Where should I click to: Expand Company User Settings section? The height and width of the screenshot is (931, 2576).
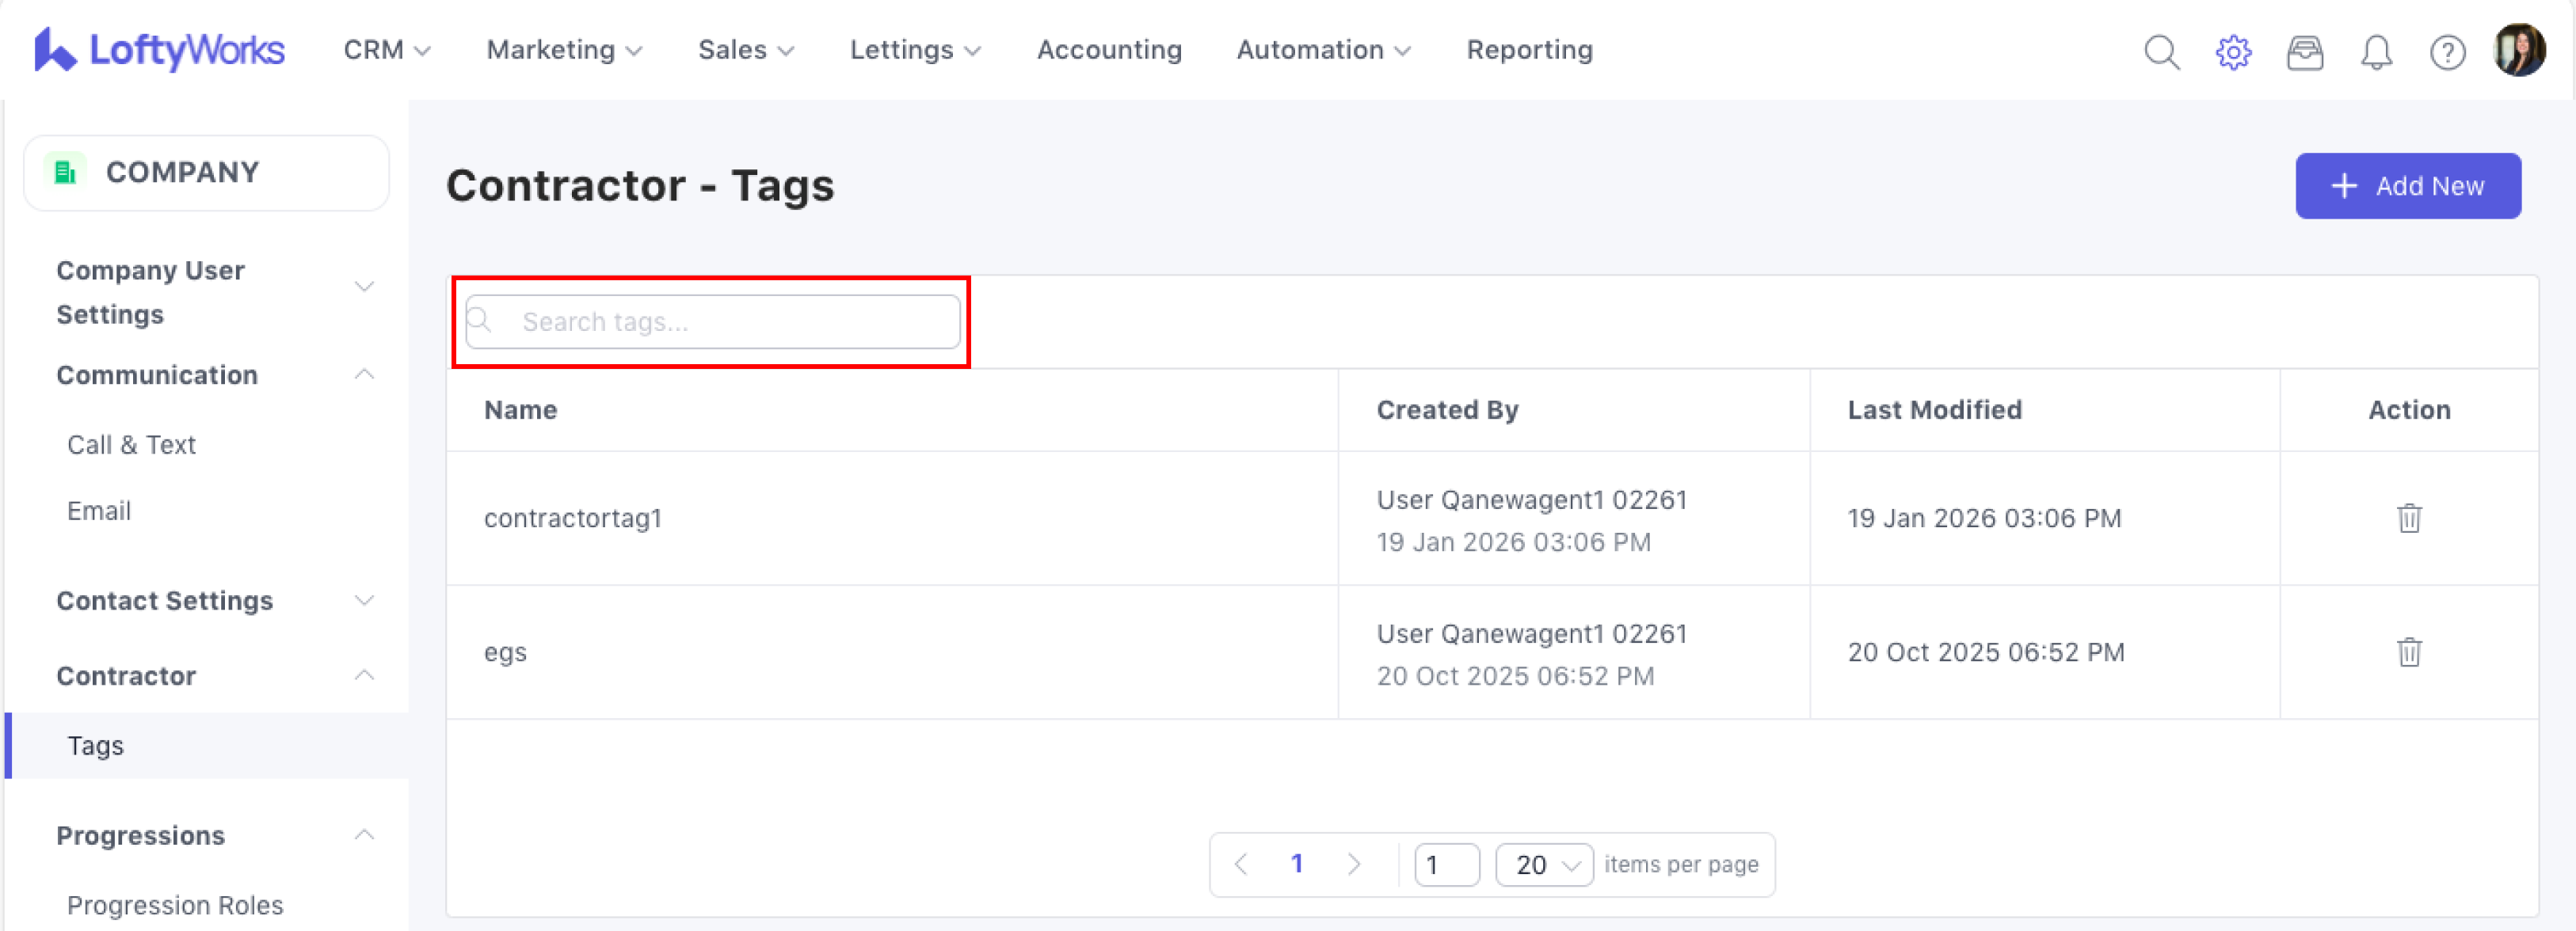(364, 287)
